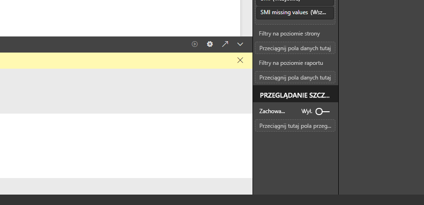The width and height of the screenshot is (424, 205).
Task: Click page-level filter drop field
Action: pos(295,48)
